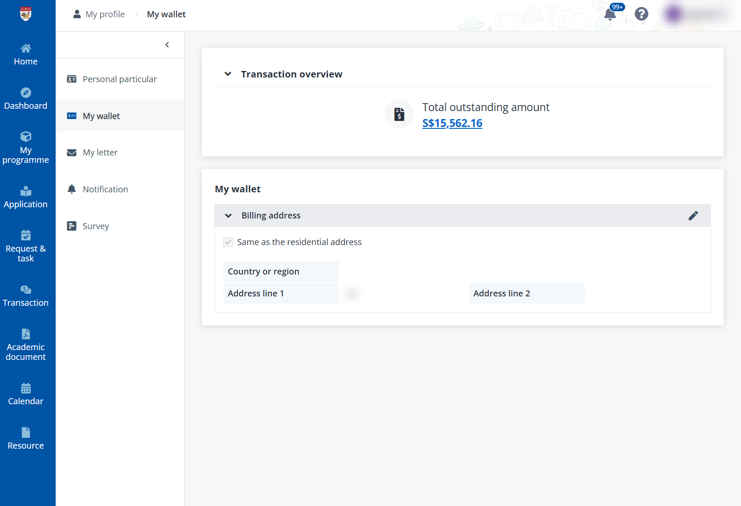Collapse the Billing address section

click(x=228, y=216)
